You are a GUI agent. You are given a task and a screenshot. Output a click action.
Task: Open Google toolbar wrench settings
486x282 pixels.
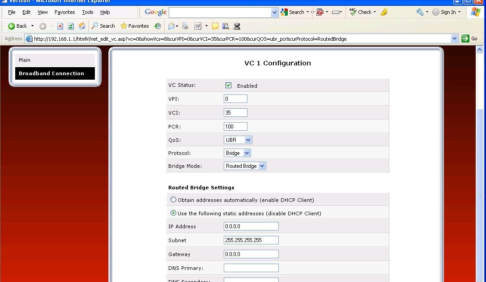(420, 12)
